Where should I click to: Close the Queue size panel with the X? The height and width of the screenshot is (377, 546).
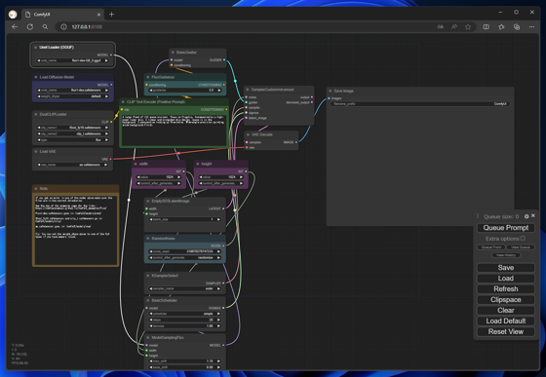[533, 216]
